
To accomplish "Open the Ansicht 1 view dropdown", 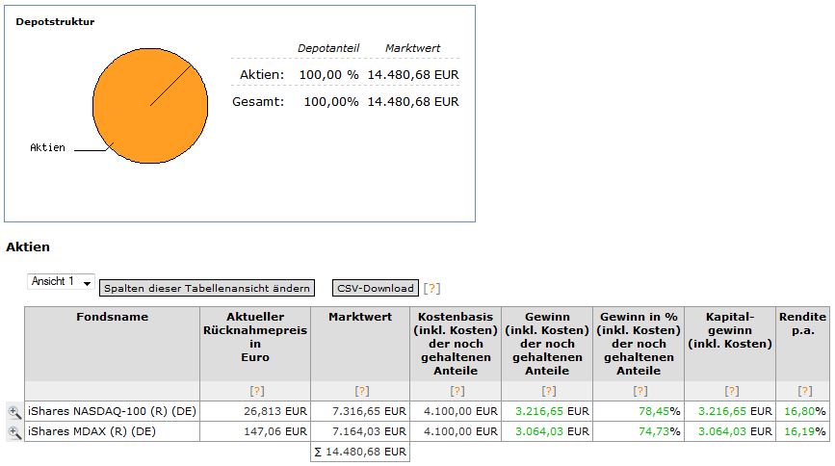I will click(61, 282).
